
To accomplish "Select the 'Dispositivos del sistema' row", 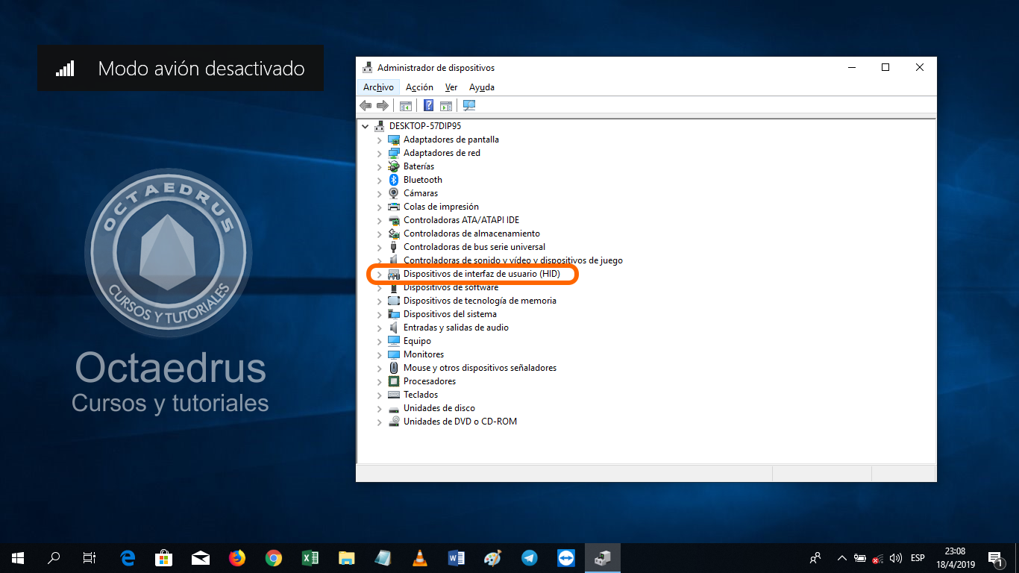I will (450, 314).
